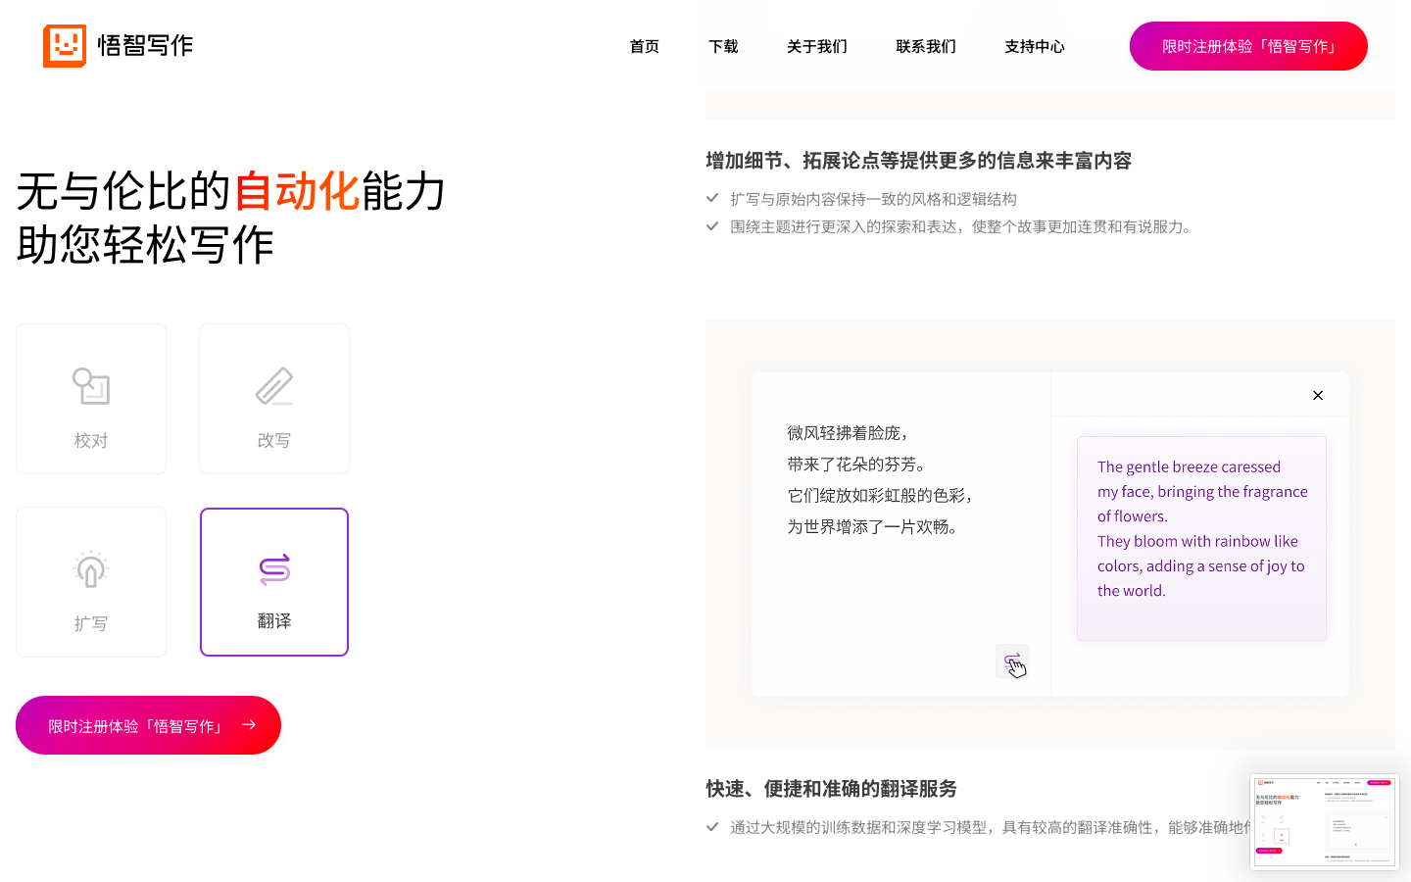Click the 快速、便捷和准确的翻译服务 heading
This screenshot has height=882, width=1411.
831,789
